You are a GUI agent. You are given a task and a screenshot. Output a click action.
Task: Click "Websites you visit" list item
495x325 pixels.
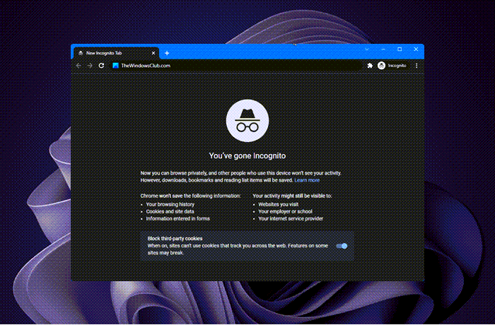[x=279, y=204]
